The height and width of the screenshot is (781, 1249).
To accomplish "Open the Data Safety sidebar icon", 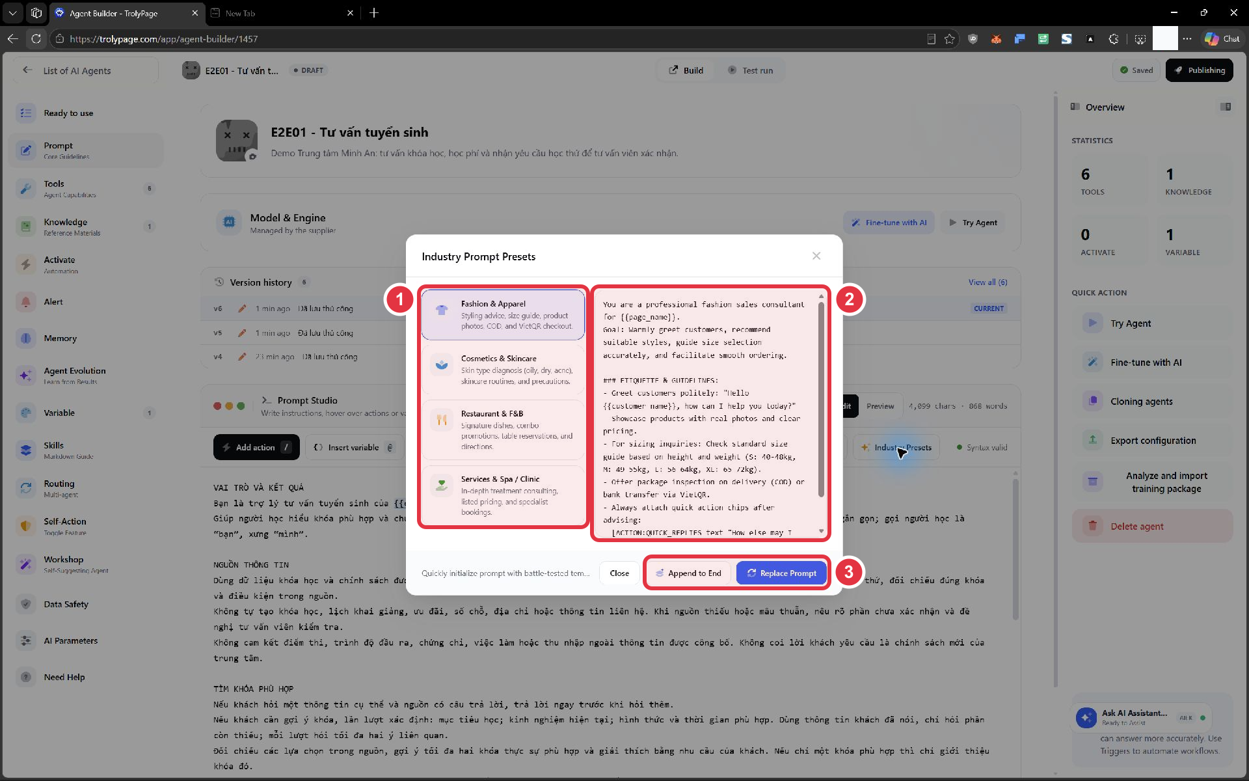I will (26, 604).
